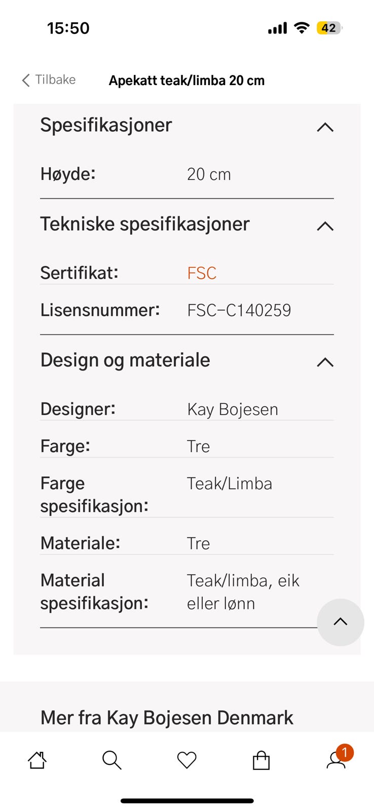This screenshot has width=374, height=811.
Task: Open the orange FSC certificate link
Action: click(202, 273)
